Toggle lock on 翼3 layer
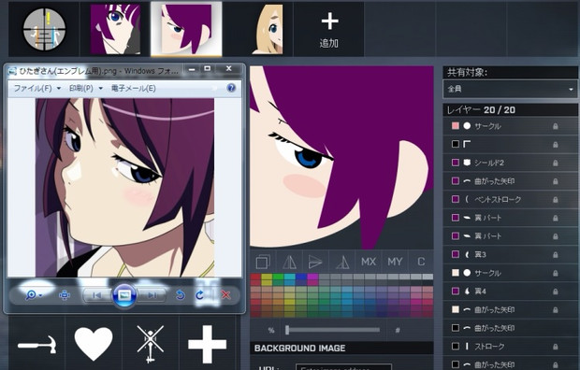Viewport: 580px width, 370px height. click(556, 255)
